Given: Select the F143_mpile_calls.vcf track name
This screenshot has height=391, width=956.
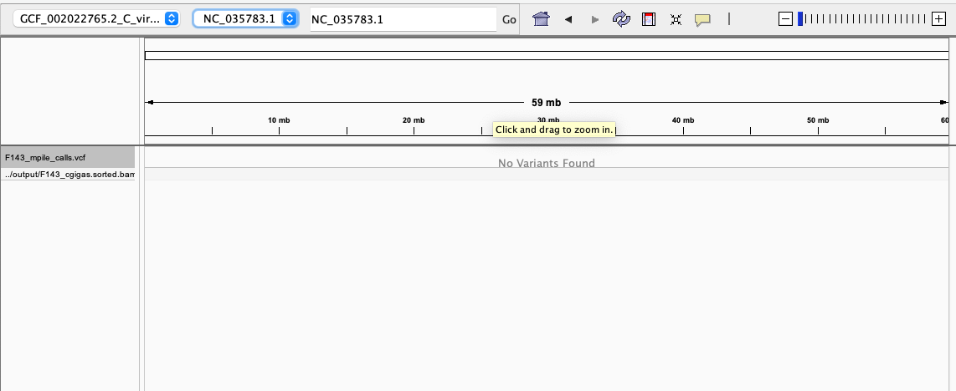Looking at the screenshot, I should [x=67, y=157].
